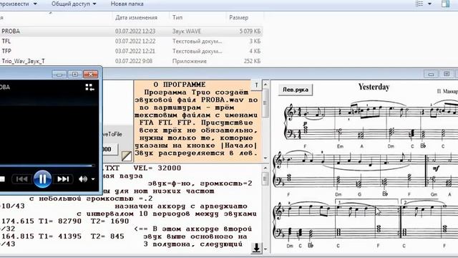458x258 pixels.
Task: Click the diagonal-line square icon
Action: coord(127,156)
